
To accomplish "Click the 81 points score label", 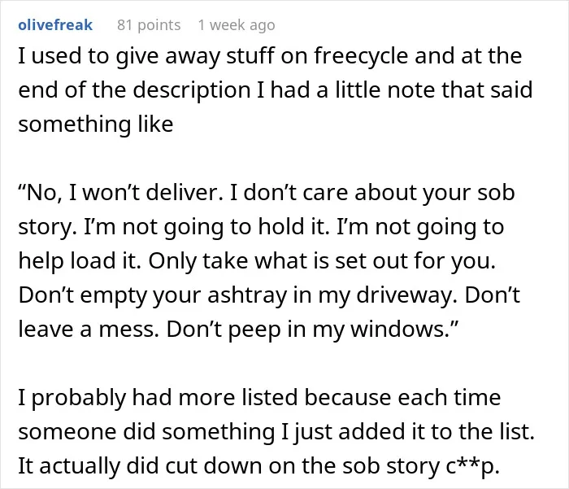I will [149, 25].
